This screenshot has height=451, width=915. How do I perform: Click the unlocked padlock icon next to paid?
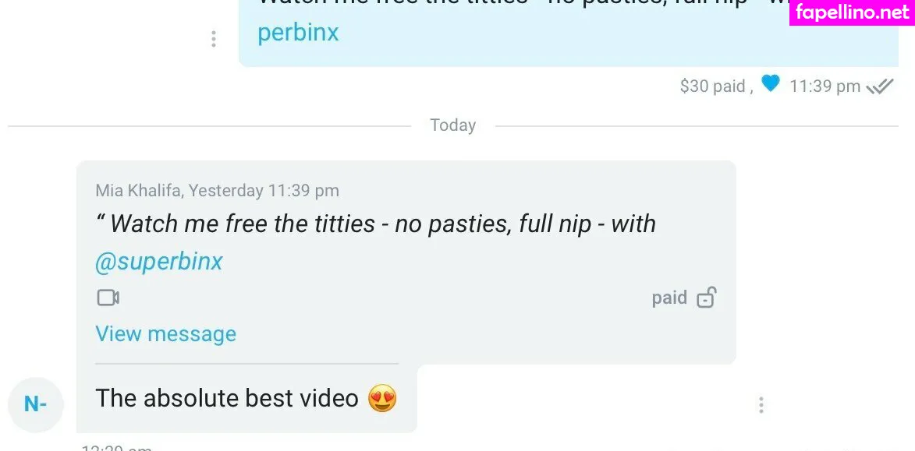coord(706,298)
